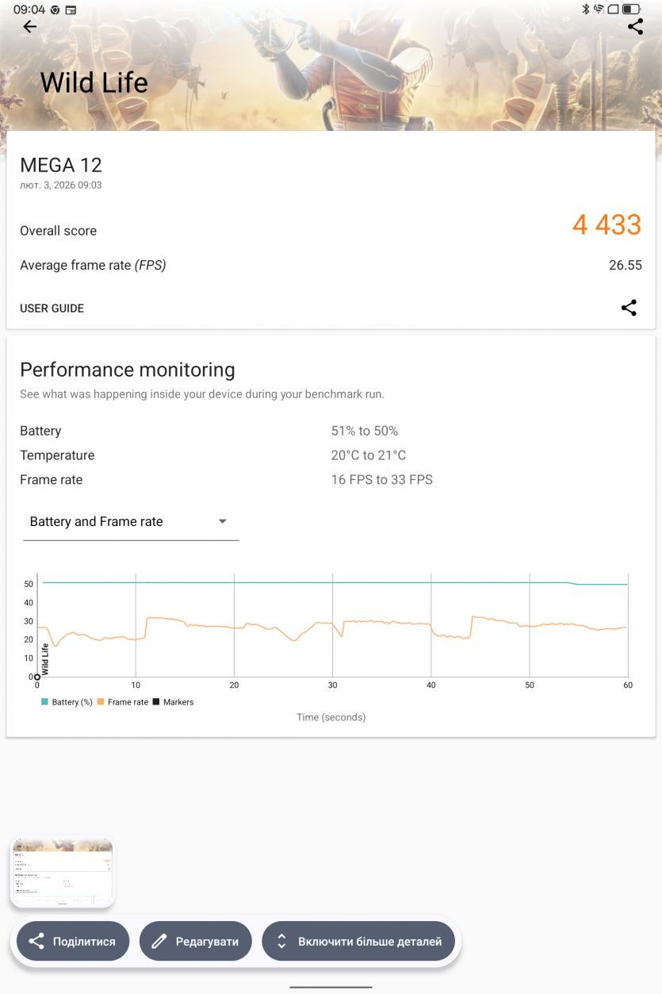Tap the Редагувати edit button
The height and width of the screenshot is (994, 662).
(x=195, y=942)
